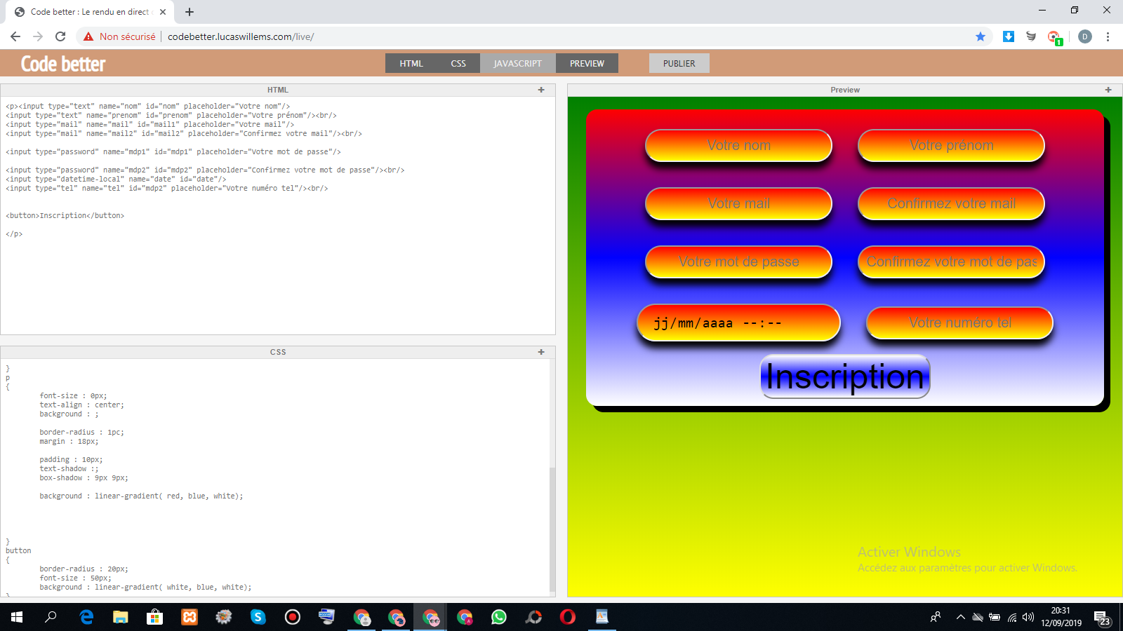Viewport: 1123px width, 631px height.
Task: Open a new browser tab
Action: [x=190, y=12]
